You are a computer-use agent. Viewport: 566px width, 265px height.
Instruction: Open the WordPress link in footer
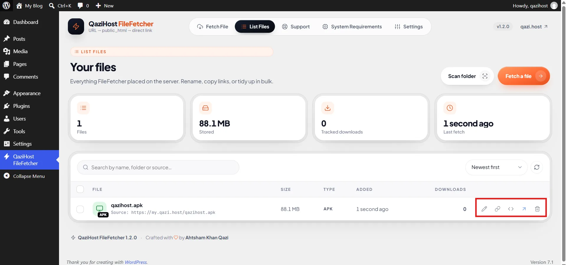[135, 262]
